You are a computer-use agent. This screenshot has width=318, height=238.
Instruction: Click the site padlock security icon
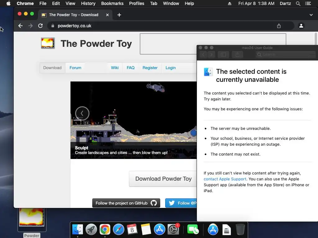pyautogui.click(x=53, y=26)
